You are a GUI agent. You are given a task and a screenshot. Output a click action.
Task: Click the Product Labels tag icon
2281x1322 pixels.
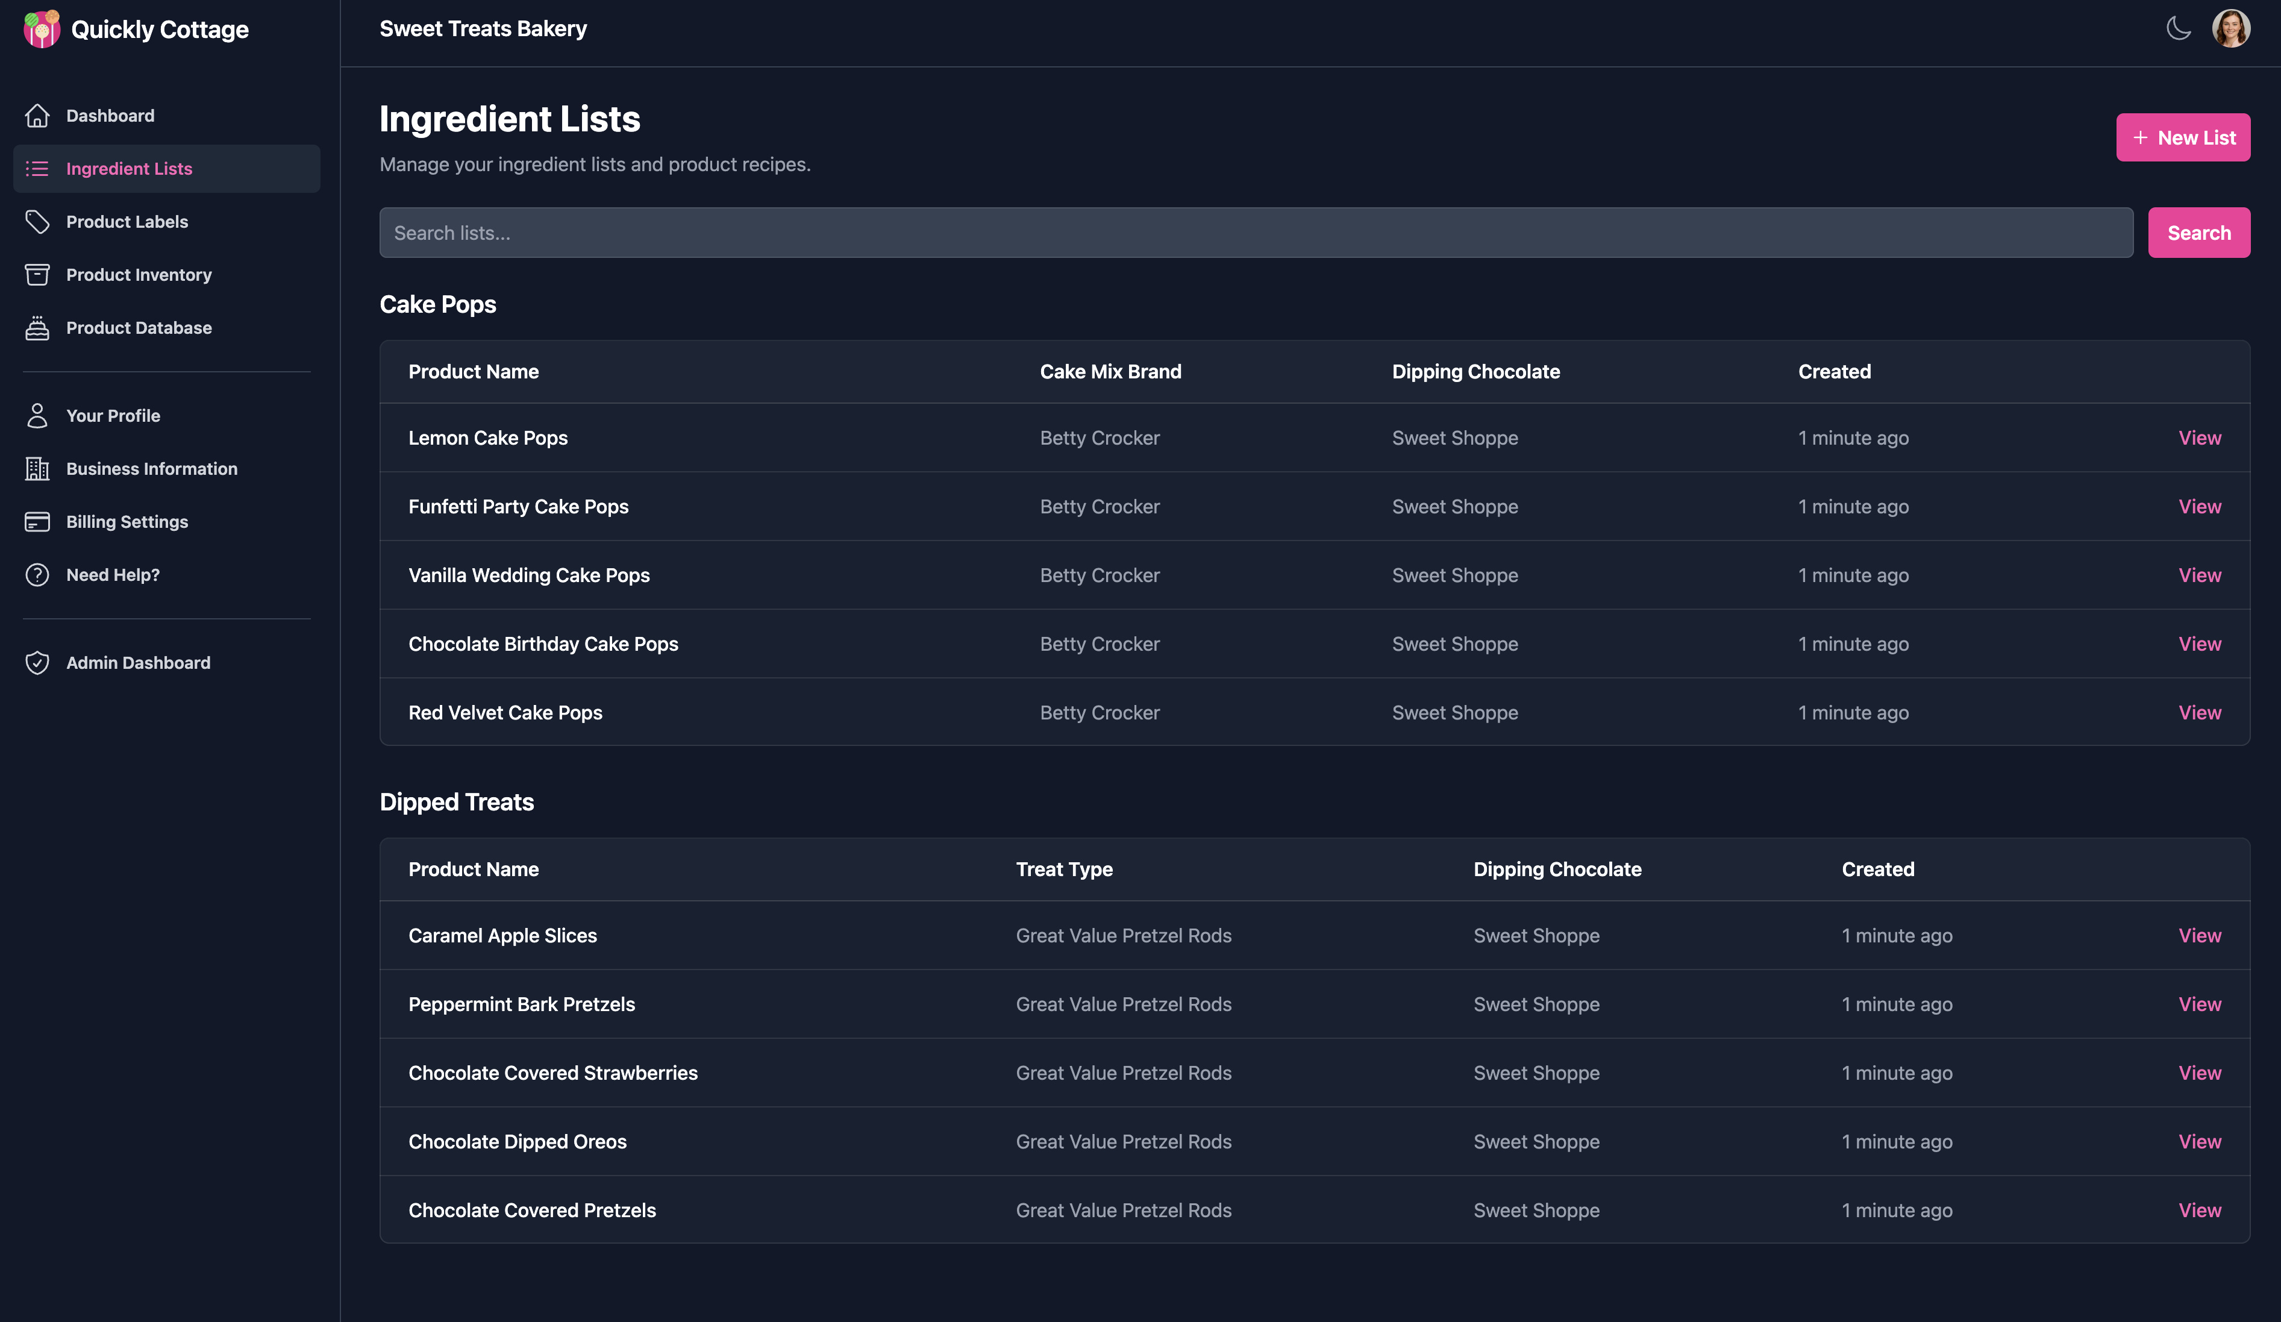(37, 221)
